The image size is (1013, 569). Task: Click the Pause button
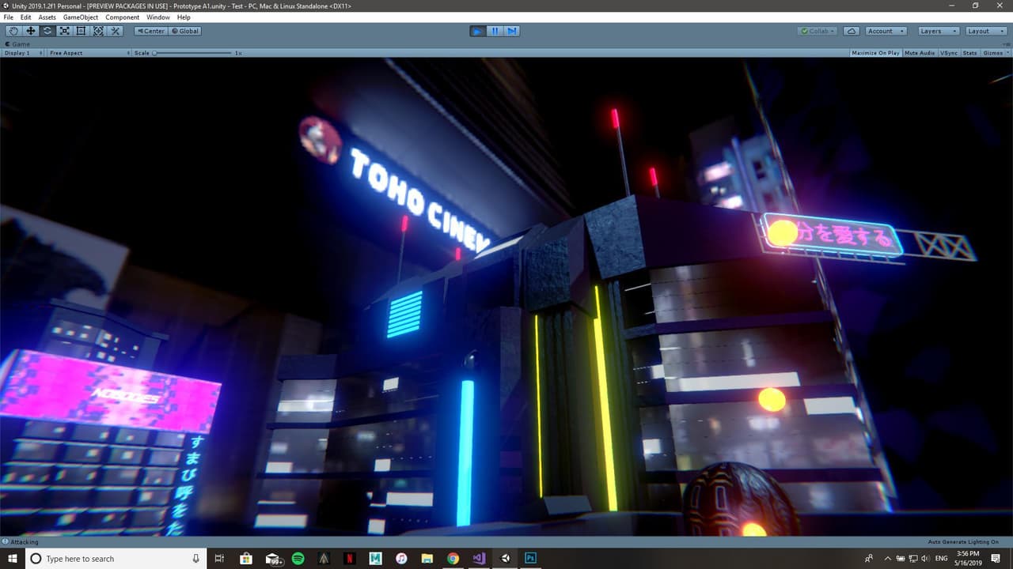click(495, 31)
